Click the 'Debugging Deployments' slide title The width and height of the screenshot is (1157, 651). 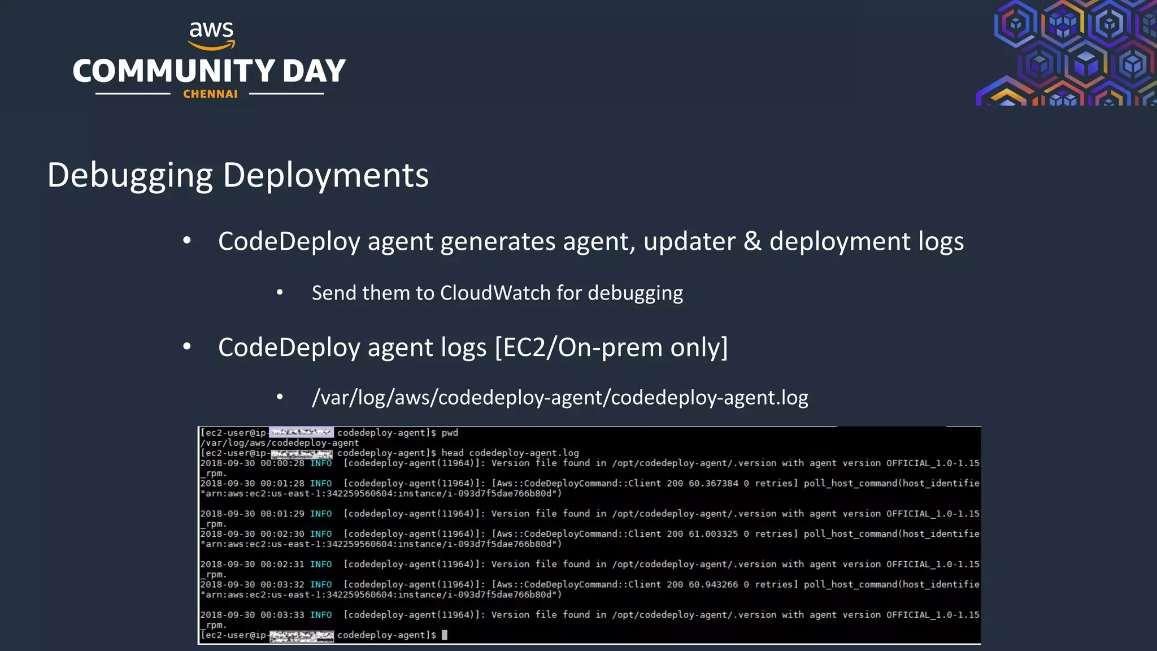(238, 175)
